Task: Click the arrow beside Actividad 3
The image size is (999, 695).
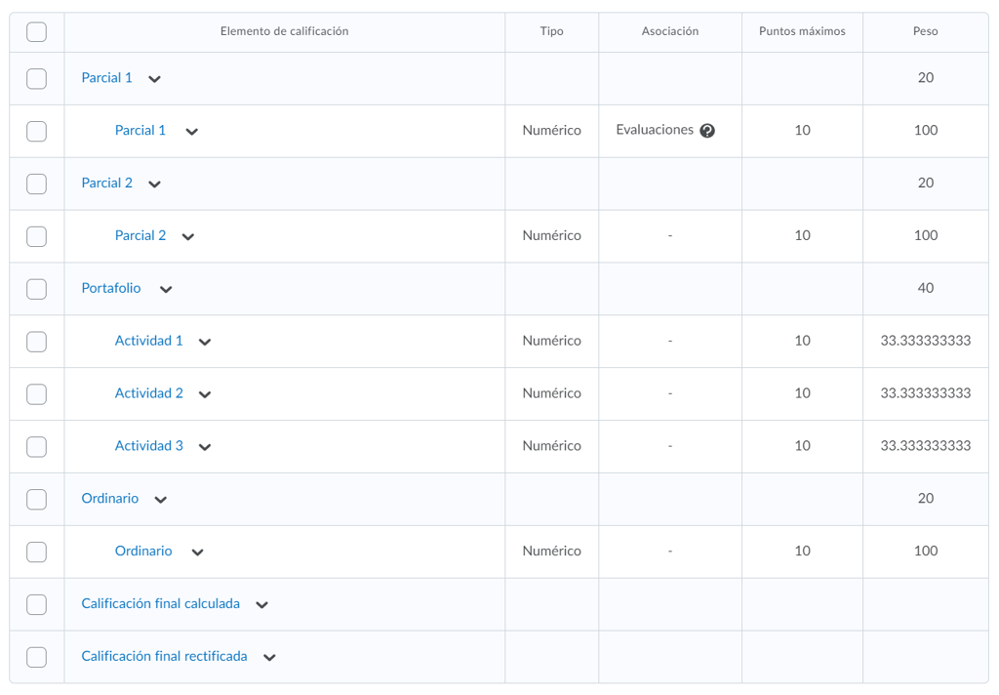Action: 205,447
